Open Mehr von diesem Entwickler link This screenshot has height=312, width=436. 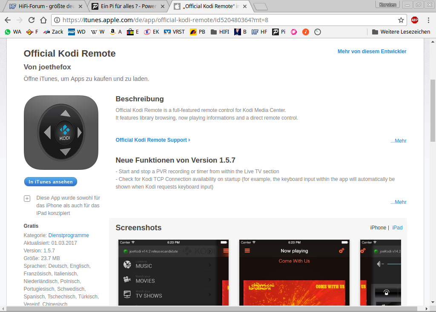372,52
